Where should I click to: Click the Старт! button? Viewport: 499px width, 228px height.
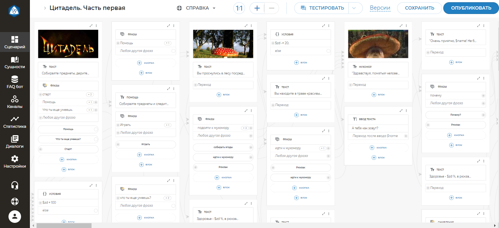coord(68,149)
